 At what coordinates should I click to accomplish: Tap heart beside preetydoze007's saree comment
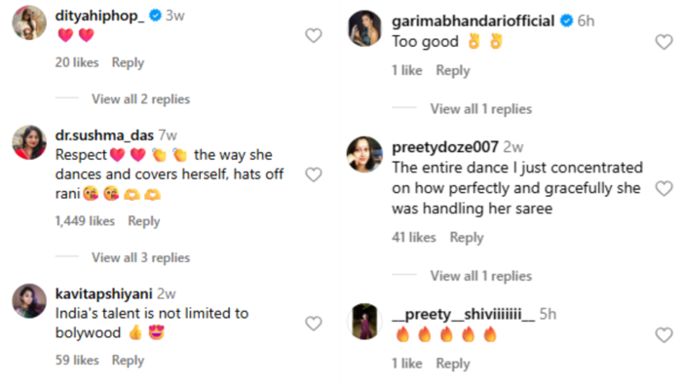tap(663, 189)
